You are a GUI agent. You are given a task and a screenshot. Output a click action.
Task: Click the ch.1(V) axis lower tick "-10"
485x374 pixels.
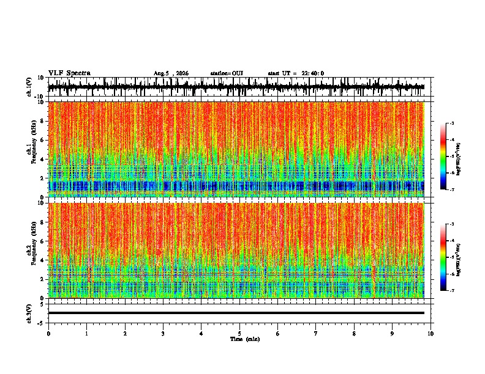coord(40,97)
